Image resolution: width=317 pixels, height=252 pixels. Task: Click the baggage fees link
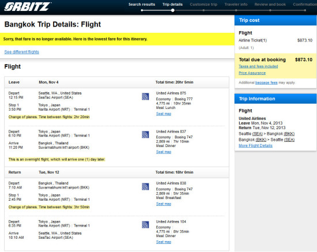click(x=266, y=82)
